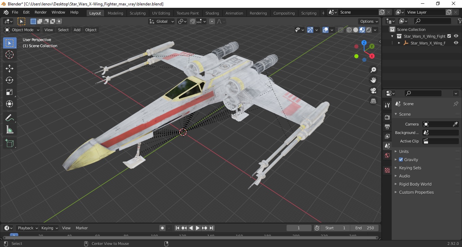Open the Output properties tab
Viewport: 462px width, 247px height.
pyautogui.click(x=387, y=127)
